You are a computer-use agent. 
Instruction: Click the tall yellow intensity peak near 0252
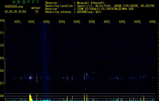[30, 97]
